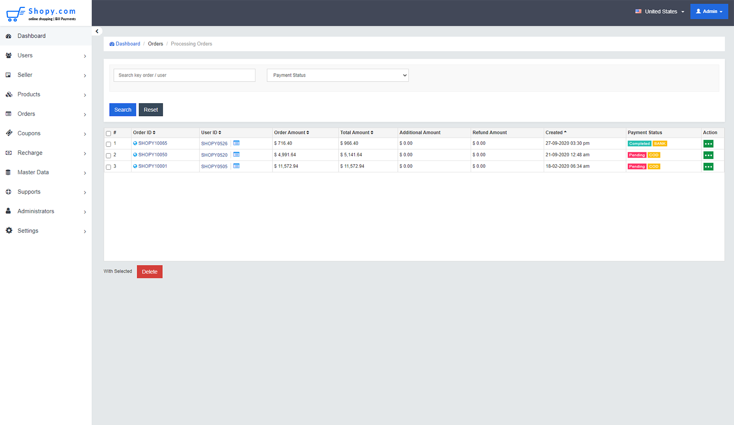734x425 pixels.
Task: Click the Users group icon
Action: pos(8,55)
